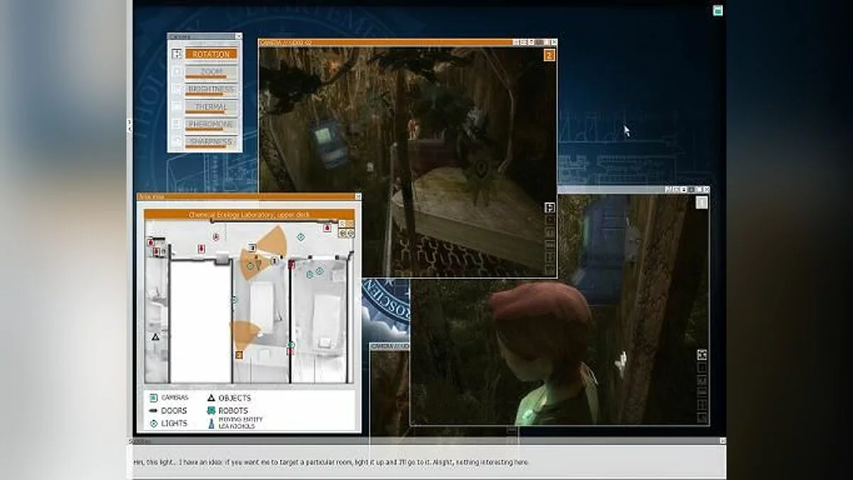Screen dimensions: 853x480
Task: Select the THERMAL vision control
Action: click(x=211, y=107)
